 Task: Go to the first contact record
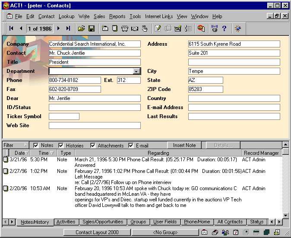[x=11, y=28]
